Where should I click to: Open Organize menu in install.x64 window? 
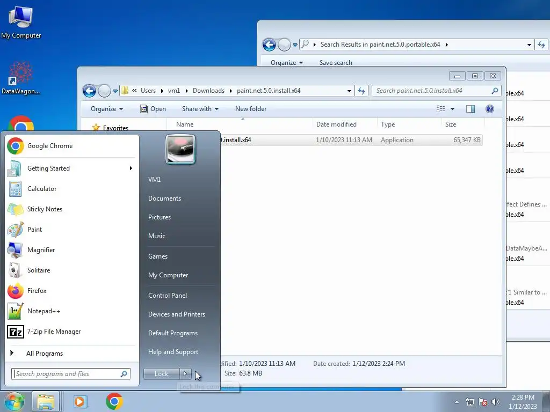(107, 109)
